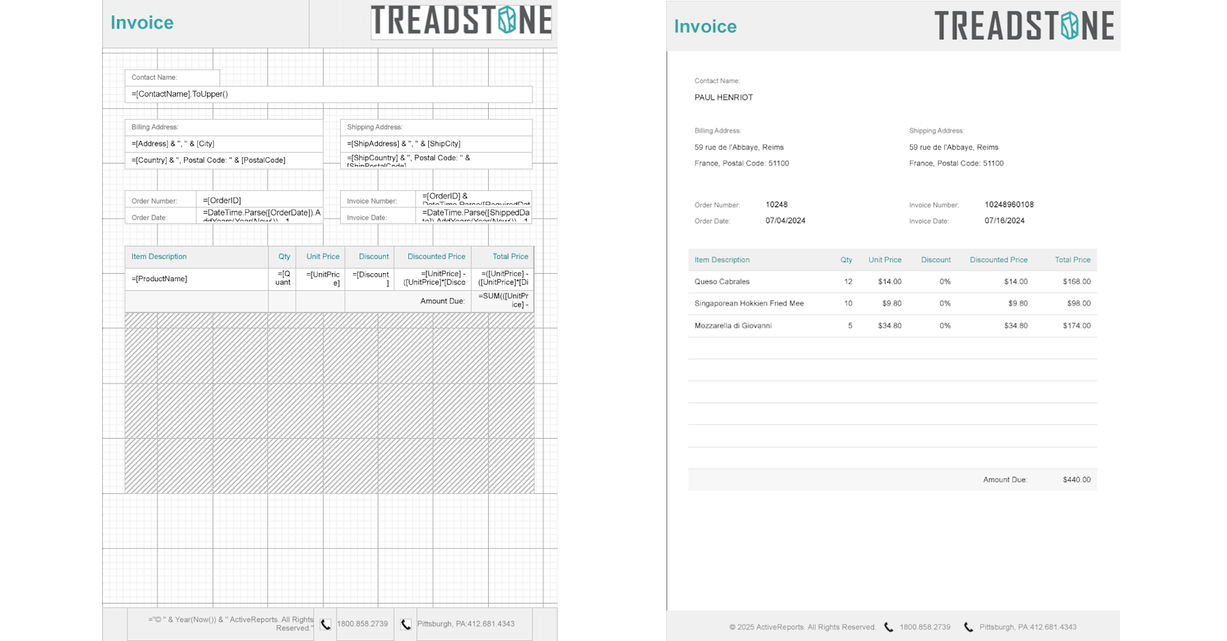The height and width of the screenshot is (641, 1227).
Task: Select the phone icon beside 1800.858.2739 in designer footer
Action: (x=326, y=625)
